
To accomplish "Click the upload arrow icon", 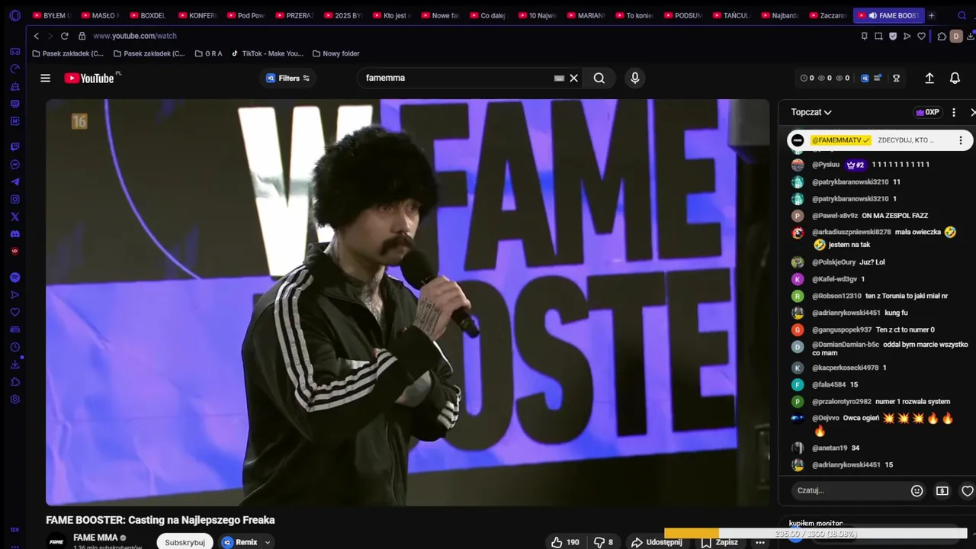I will 929,78.
